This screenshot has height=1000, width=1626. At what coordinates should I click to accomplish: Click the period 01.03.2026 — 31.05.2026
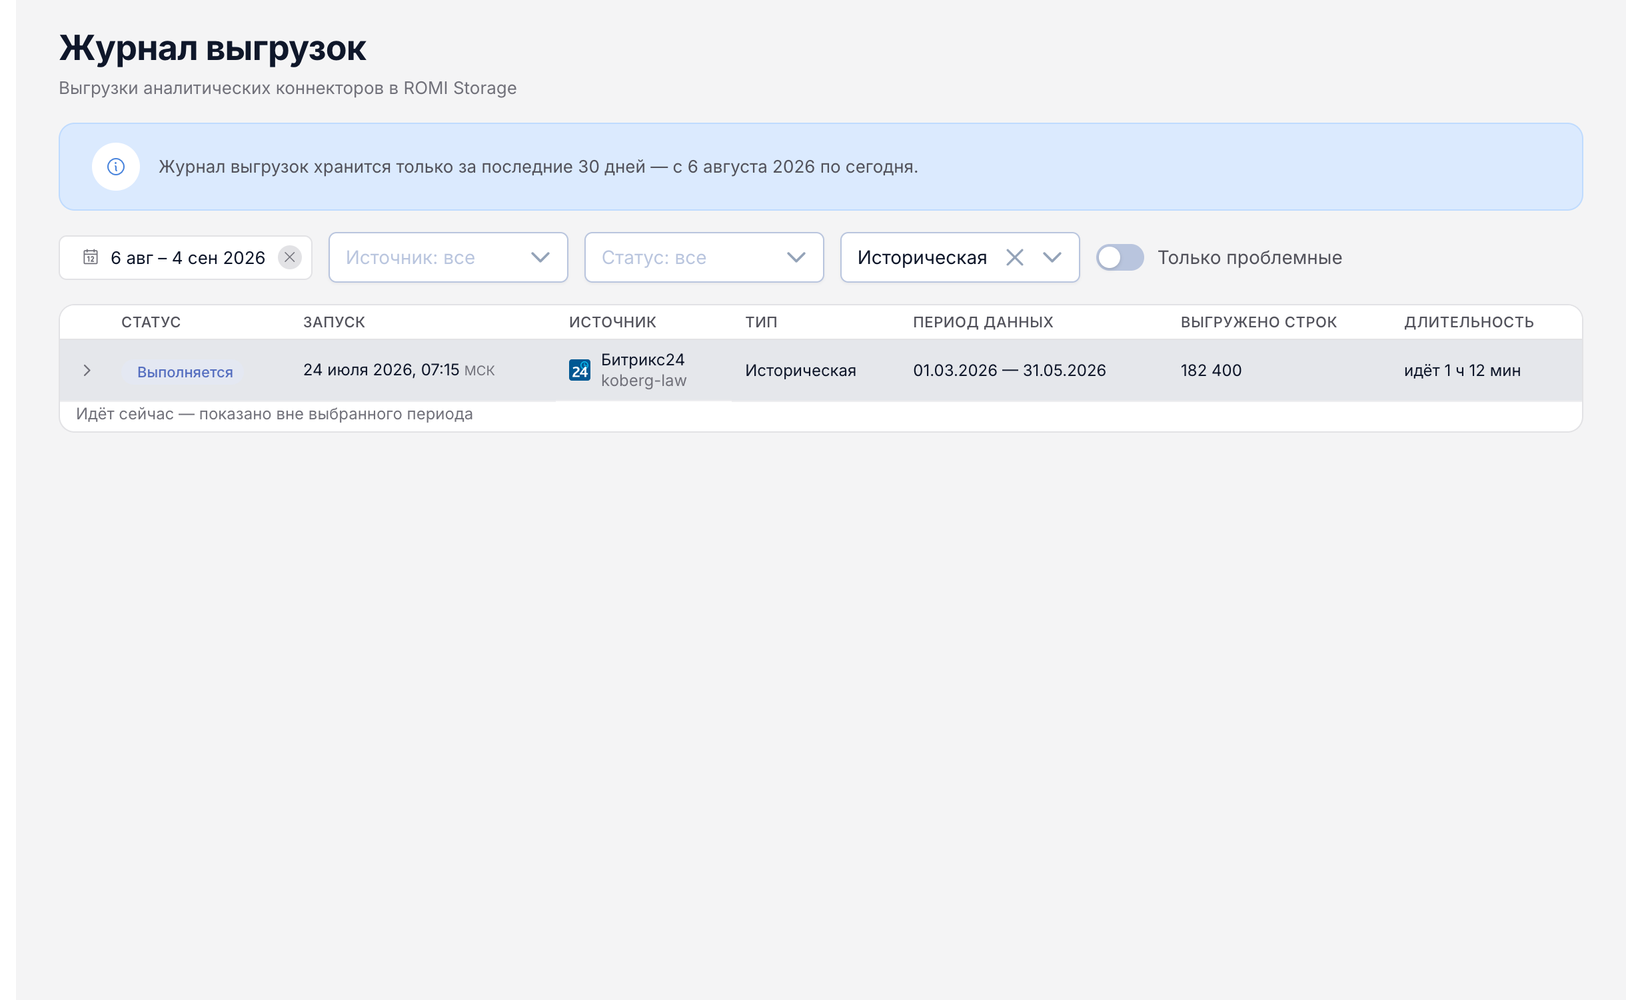1010,370
